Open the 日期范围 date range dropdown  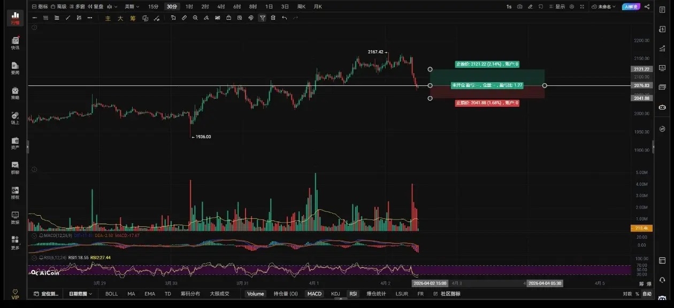[80, 294]
